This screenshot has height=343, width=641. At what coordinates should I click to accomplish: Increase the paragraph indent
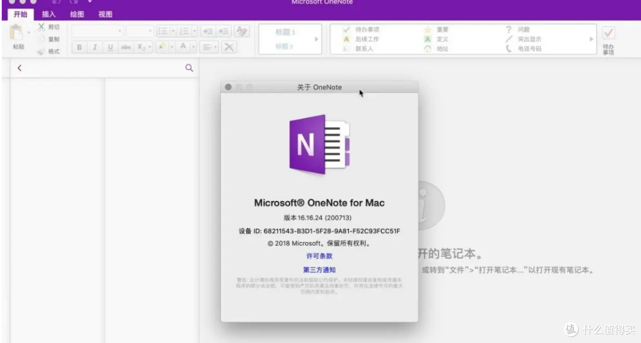[224, 31]
